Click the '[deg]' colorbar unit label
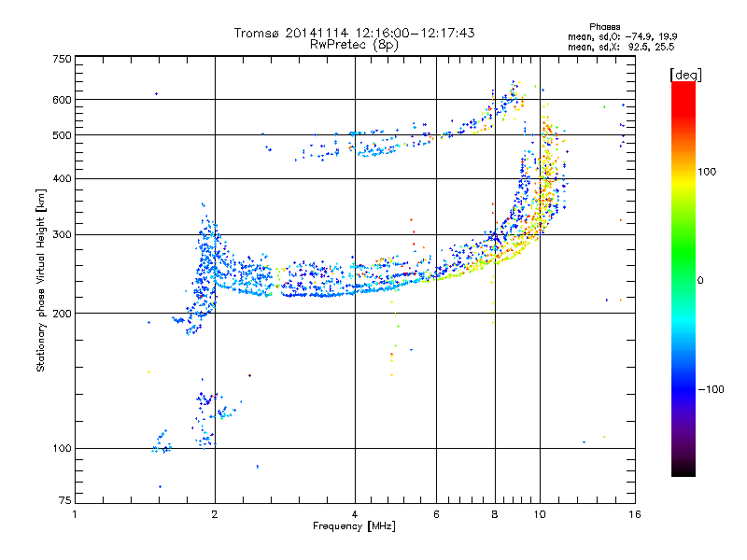Viewport: 747px width, 560px height. coord(685,75)
